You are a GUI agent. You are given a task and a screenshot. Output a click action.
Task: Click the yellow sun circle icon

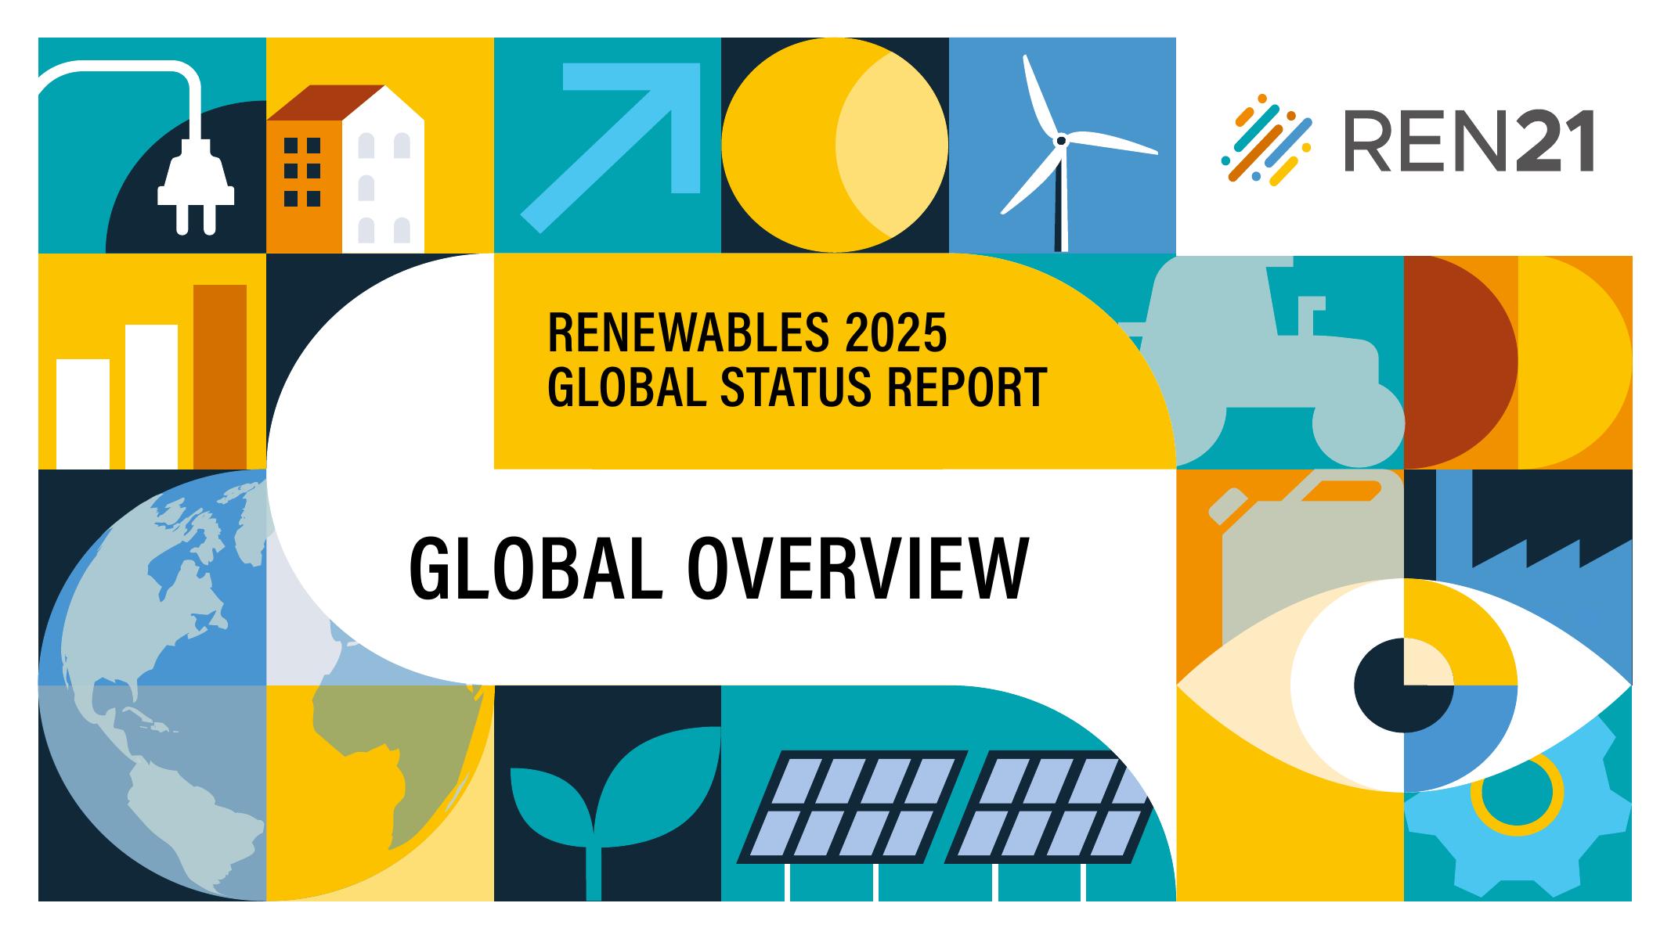coord(834,145)
